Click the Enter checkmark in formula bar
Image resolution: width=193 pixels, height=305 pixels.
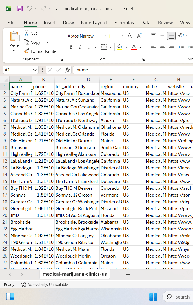click(x=58, y=70)
